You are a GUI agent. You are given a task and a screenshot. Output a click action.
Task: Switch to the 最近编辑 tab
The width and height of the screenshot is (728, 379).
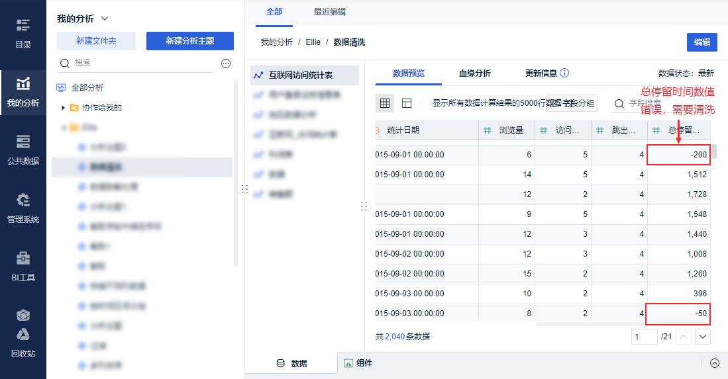pos(329,12)
